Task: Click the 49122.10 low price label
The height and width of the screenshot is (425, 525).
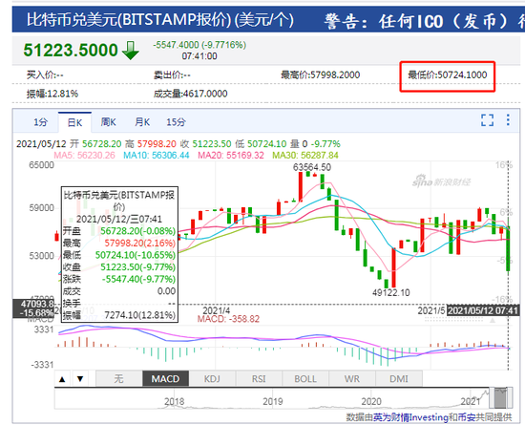Action: (391, 292)
